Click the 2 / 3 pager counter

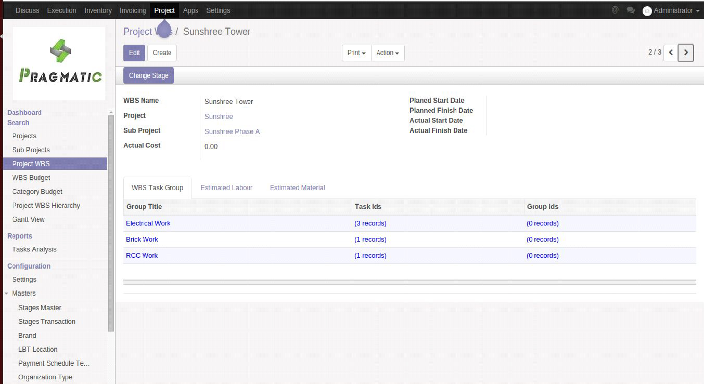coord(655,52)
